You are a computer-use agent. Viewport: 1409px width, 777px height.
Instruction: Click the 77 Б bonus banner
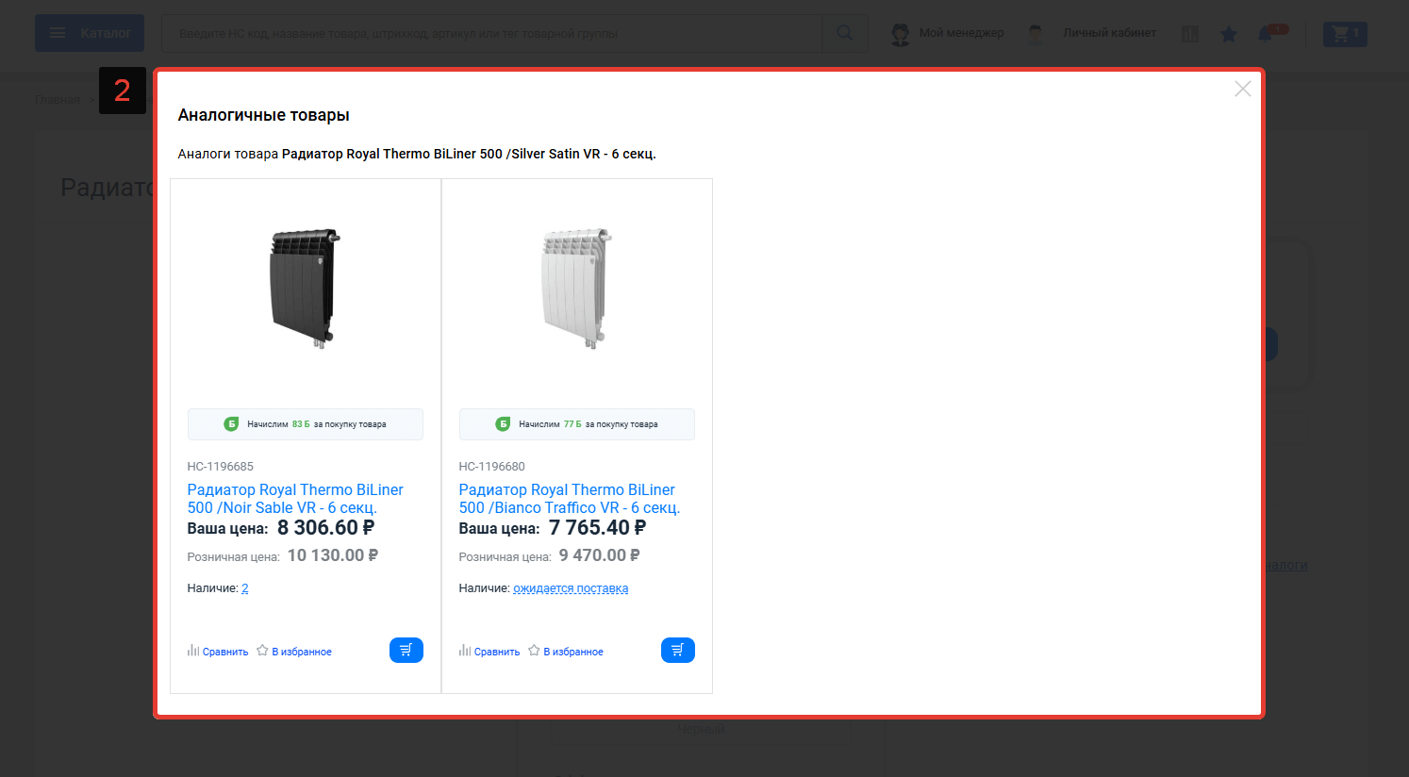[x=577, y=424]
